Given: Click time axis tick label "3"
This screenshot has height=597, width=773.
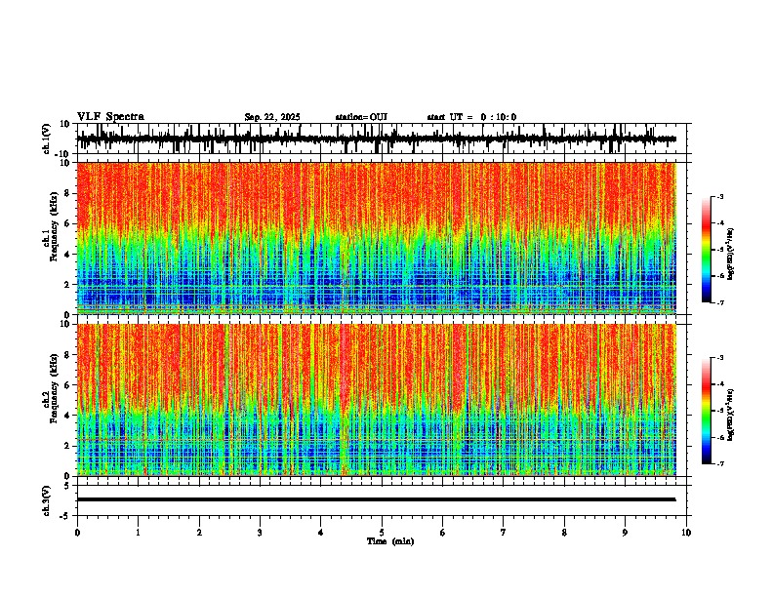Looking at the screenshot, I should pos(260,533).
